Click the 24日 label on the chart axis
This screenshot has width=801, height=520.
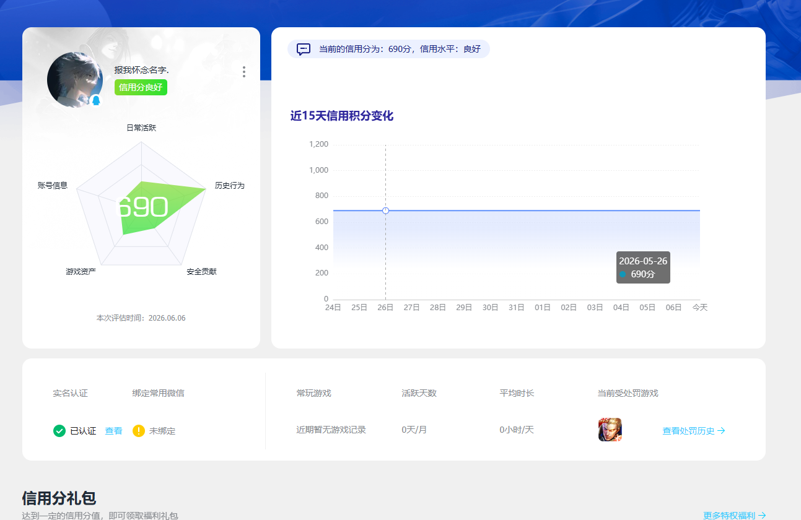(x=333, y=307)
